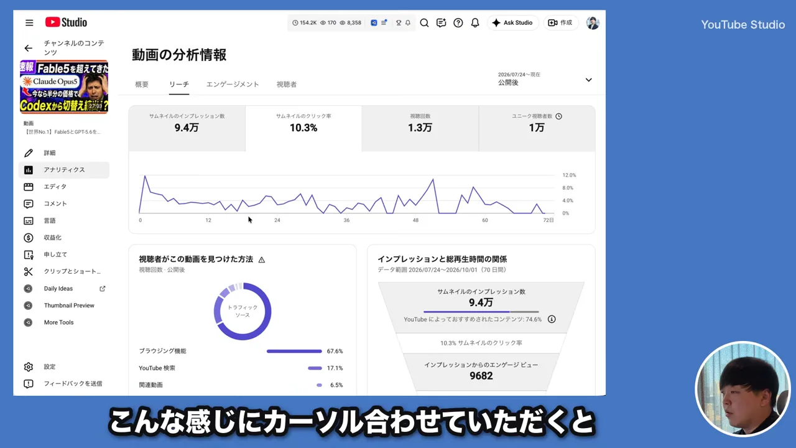
Task: Open the user account avatar
Action: pos(593,23)
